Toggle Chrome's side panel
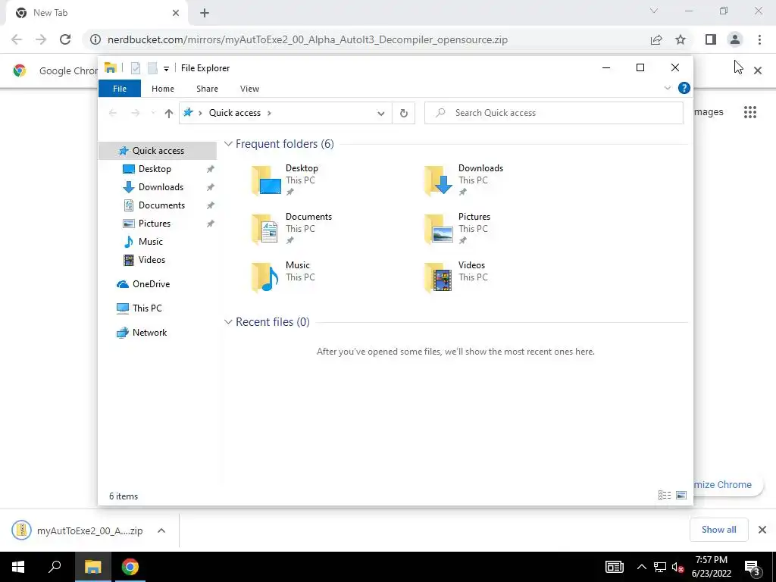This screenshot has width=776, height=582. coord(711,39)
